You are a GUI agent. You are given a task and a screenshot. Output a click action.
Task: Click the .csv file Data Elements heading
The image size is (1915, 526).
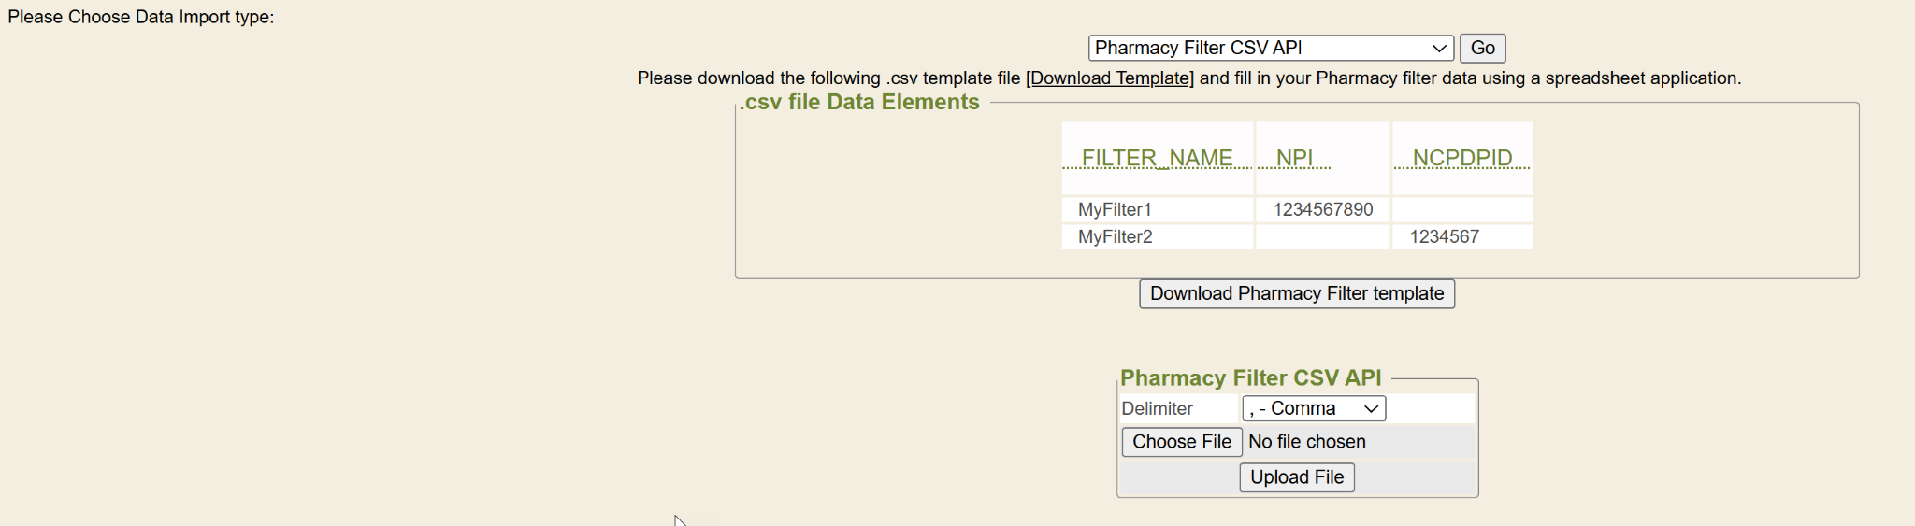pos(859,102)
